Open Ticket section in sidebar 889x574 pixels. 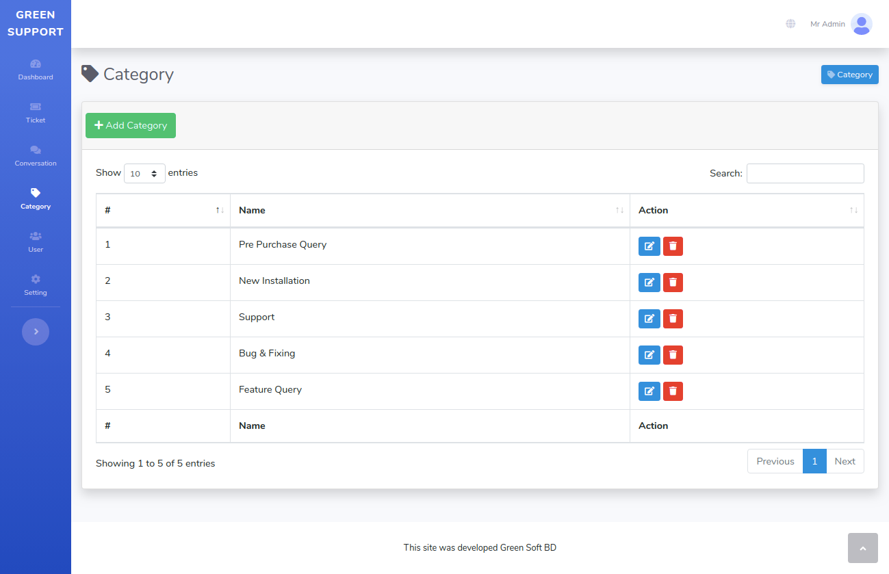36,113
